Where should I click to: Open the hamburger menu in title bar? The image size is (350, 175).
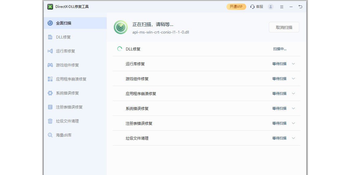(x=282, y=7)
